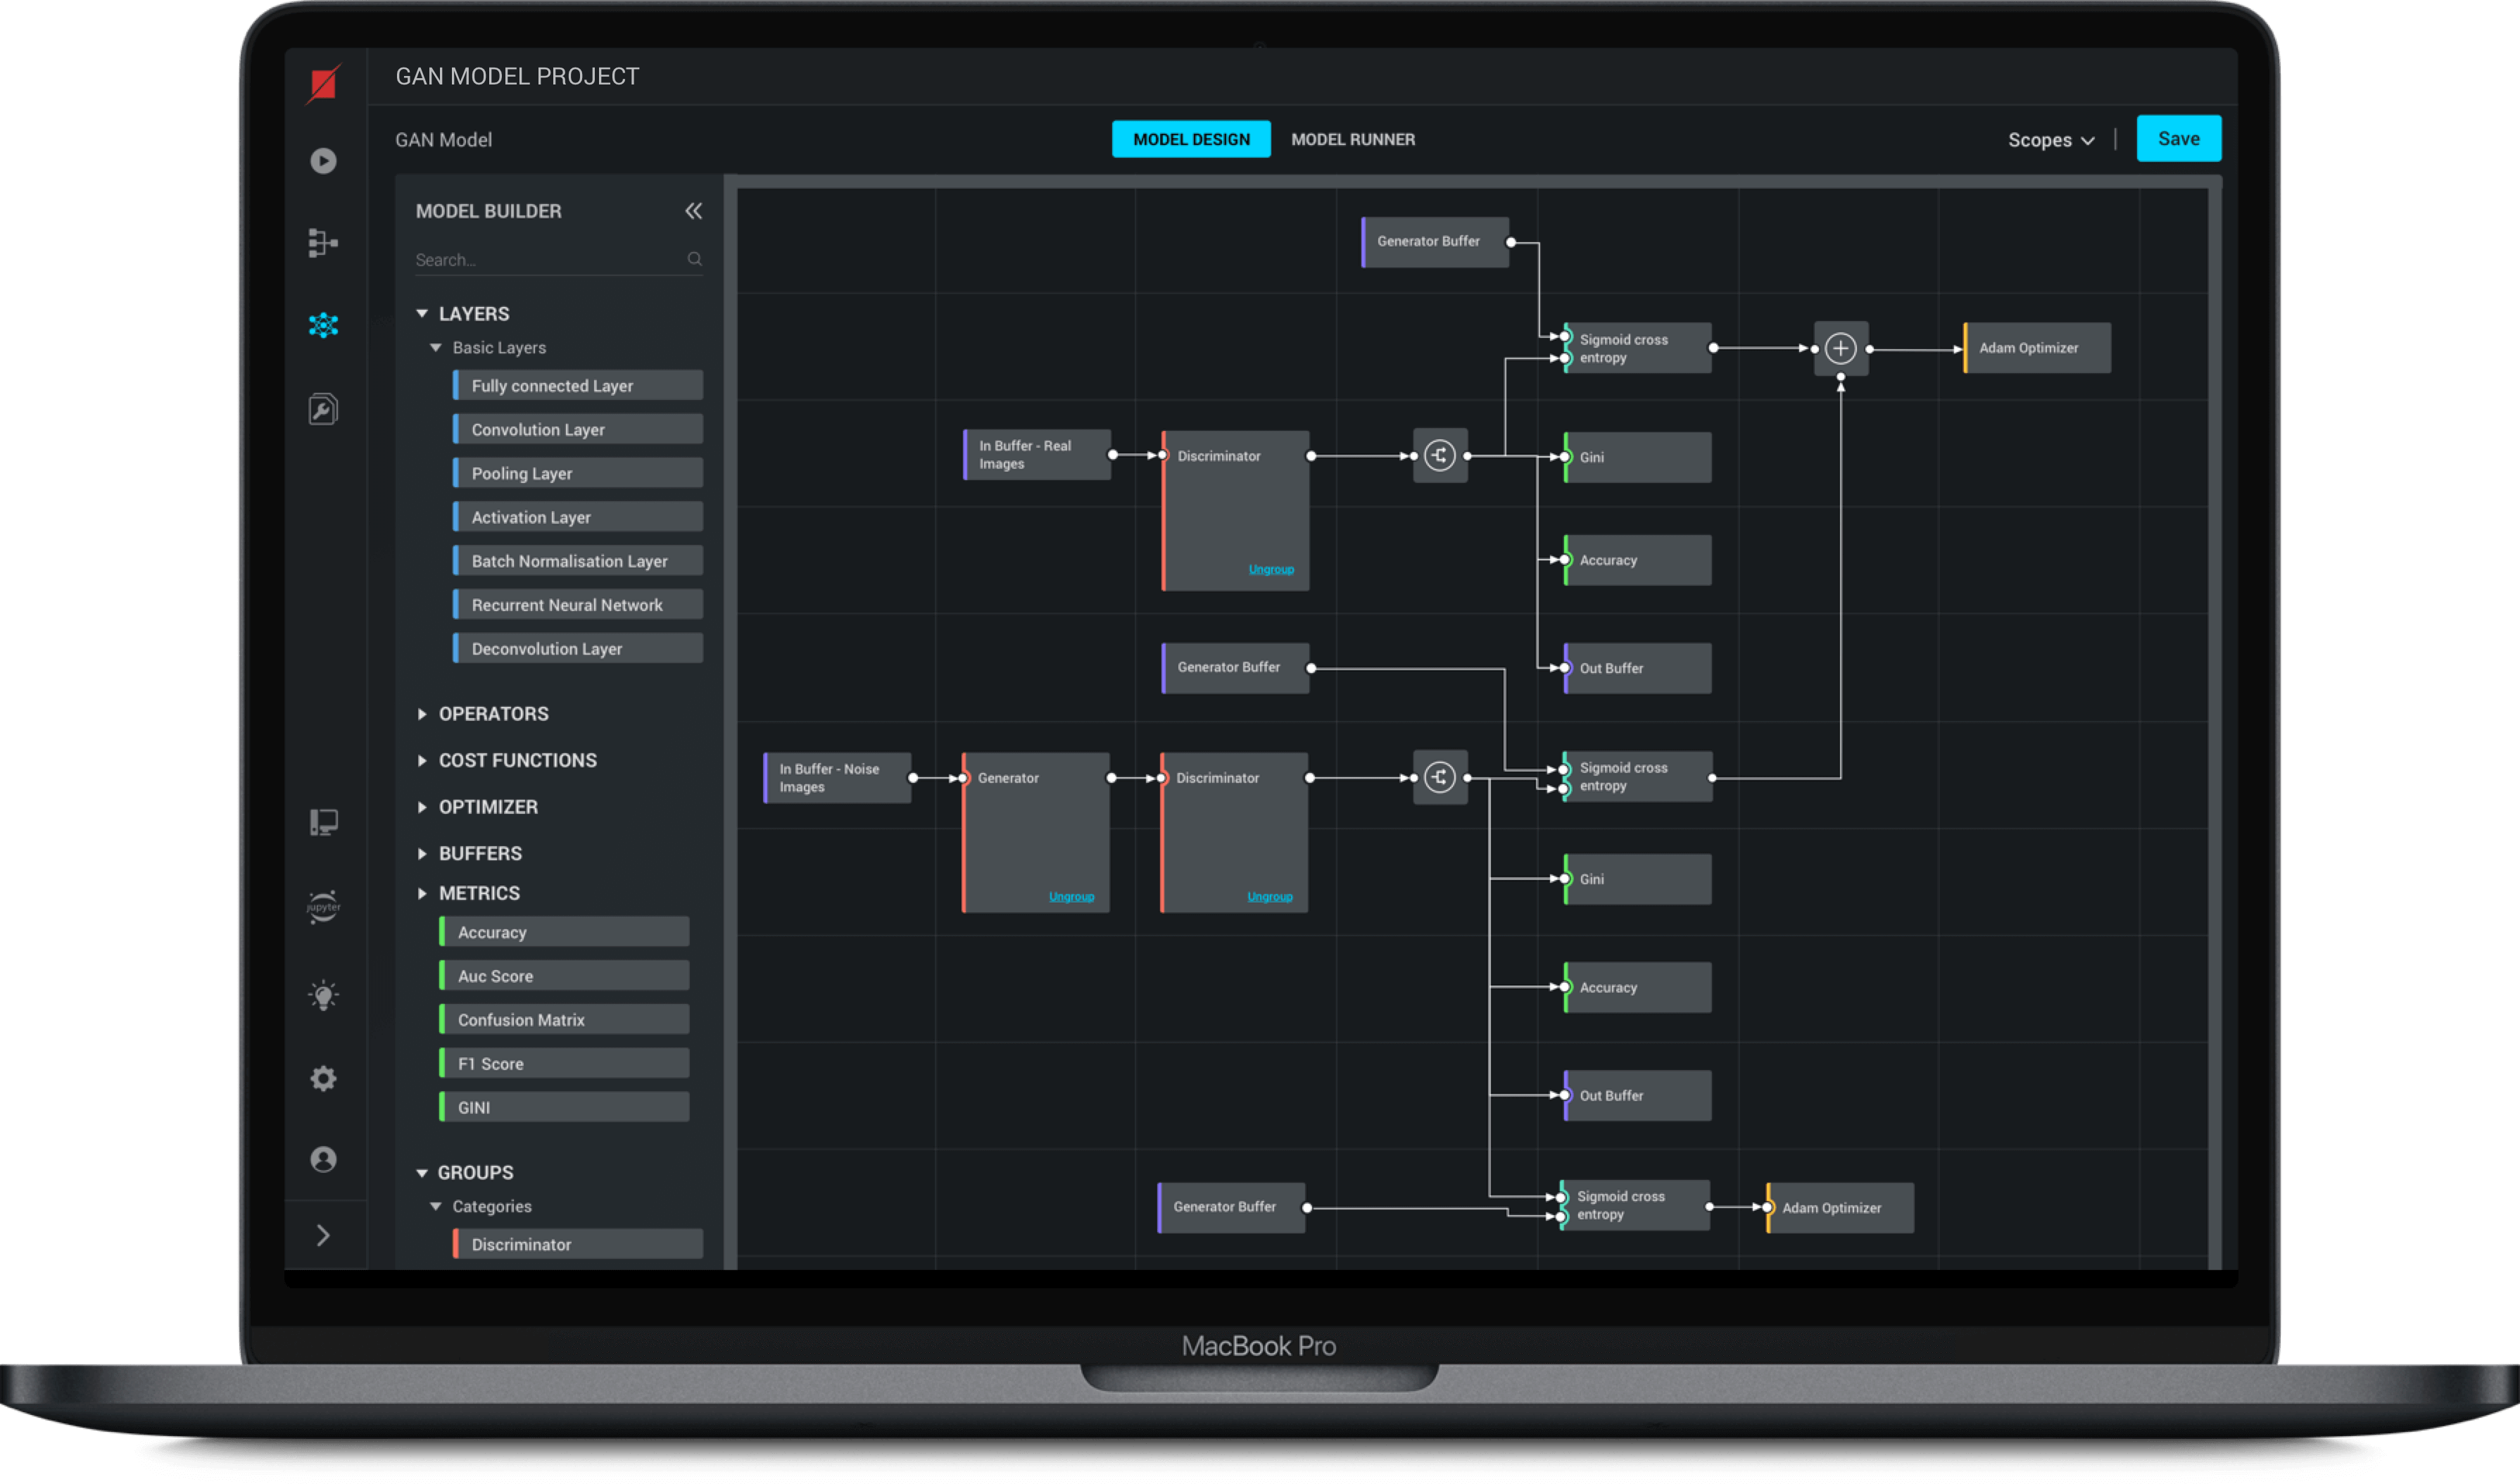Open the user profile icon
The height and width of the screenshot is (1484, 2520).
pos(323,1159)
